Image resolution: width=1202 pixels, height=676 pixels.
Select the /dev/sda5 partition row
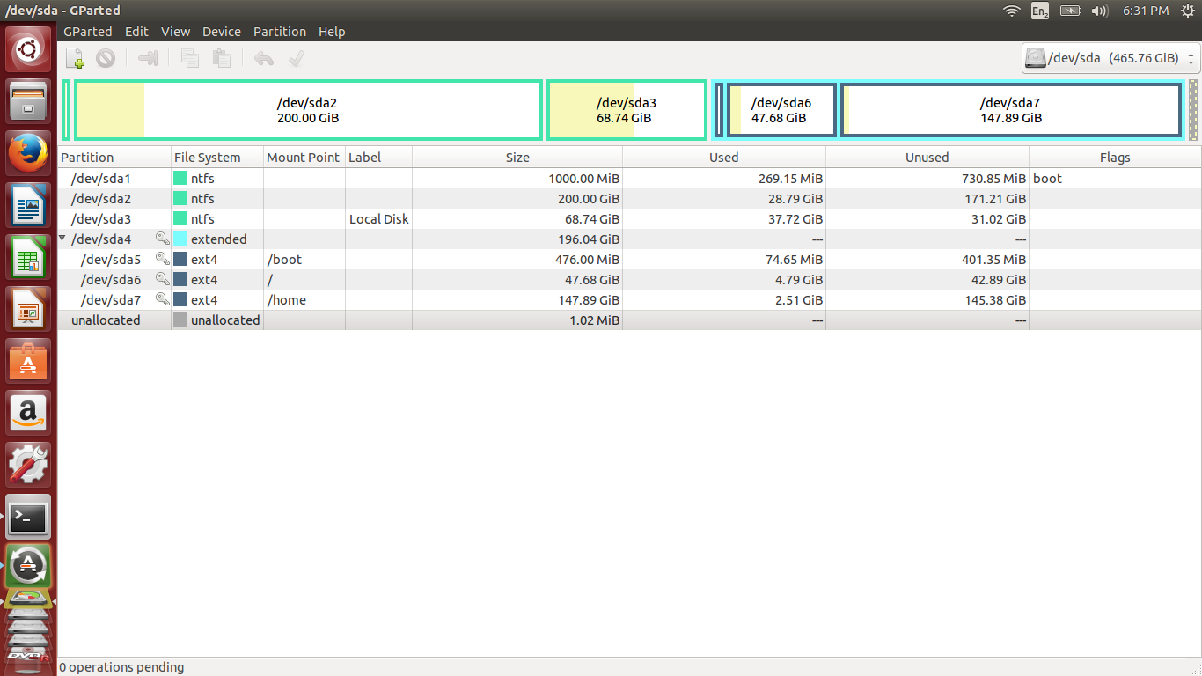coord(629,260)
